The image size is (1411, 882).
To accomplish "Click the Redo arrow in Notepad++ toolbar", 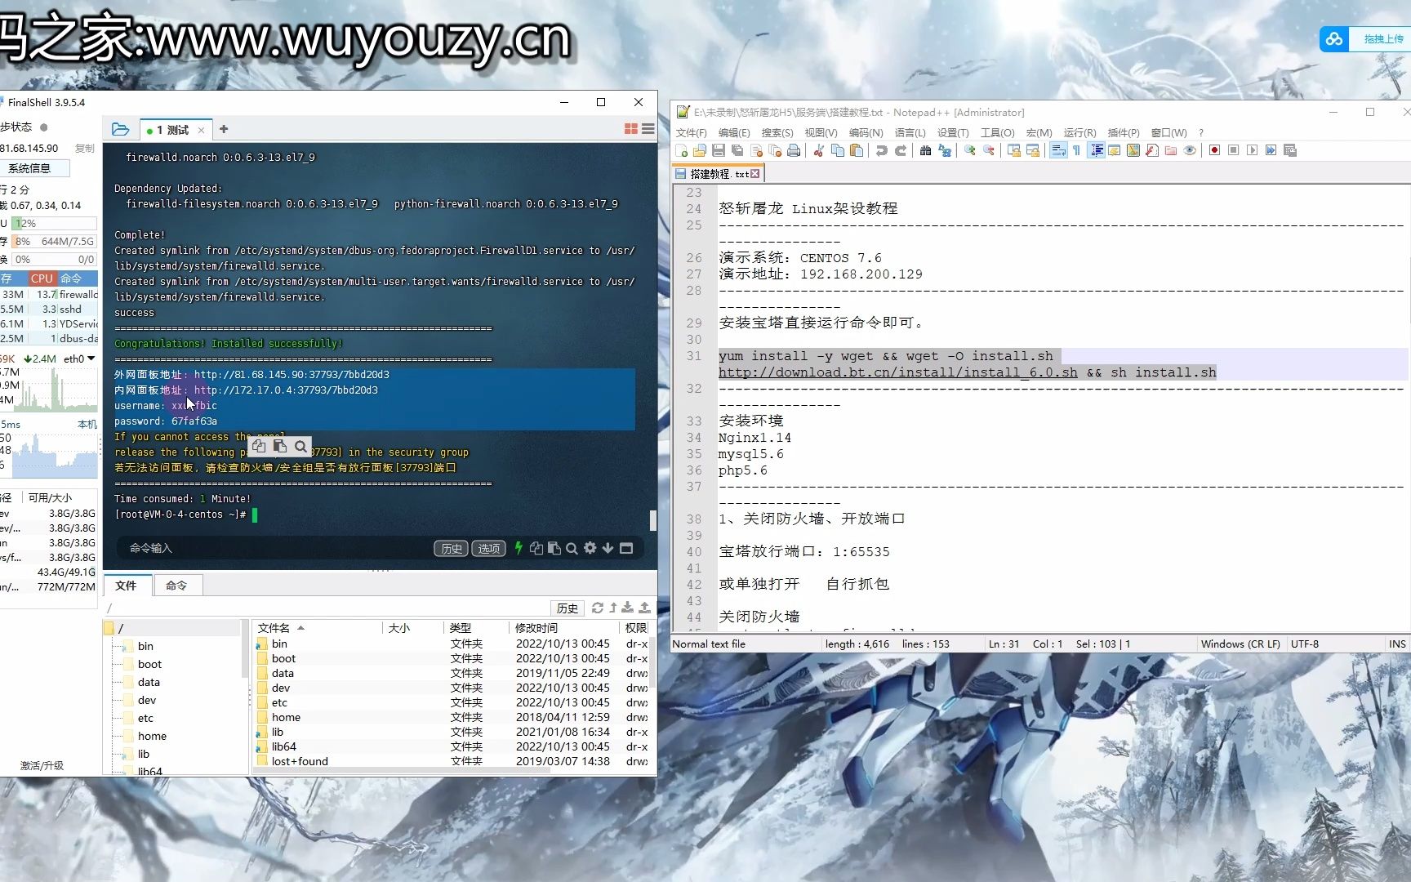I will point(900,150).
